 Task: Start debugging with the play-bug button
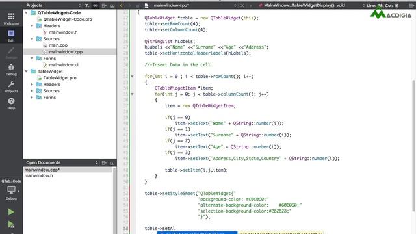tap(11, 224)
